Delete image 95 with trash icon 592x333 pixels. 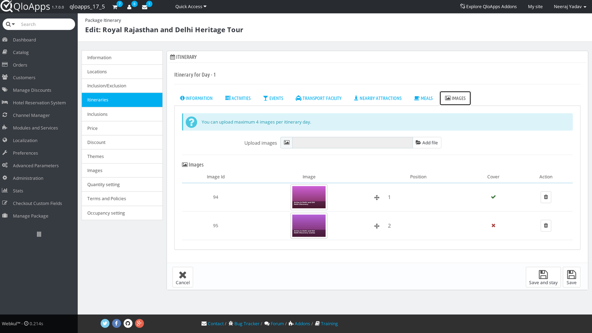[x=546, y=226]
